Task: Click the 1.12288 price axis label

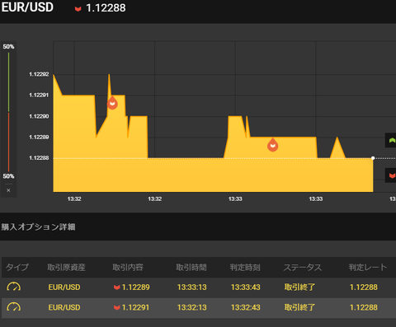Action: (39, 158)
